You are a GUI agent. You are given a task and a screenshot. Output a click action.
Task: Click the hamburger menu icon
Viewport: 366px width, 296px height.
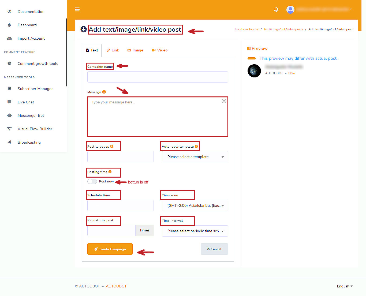tap(77, 10)
